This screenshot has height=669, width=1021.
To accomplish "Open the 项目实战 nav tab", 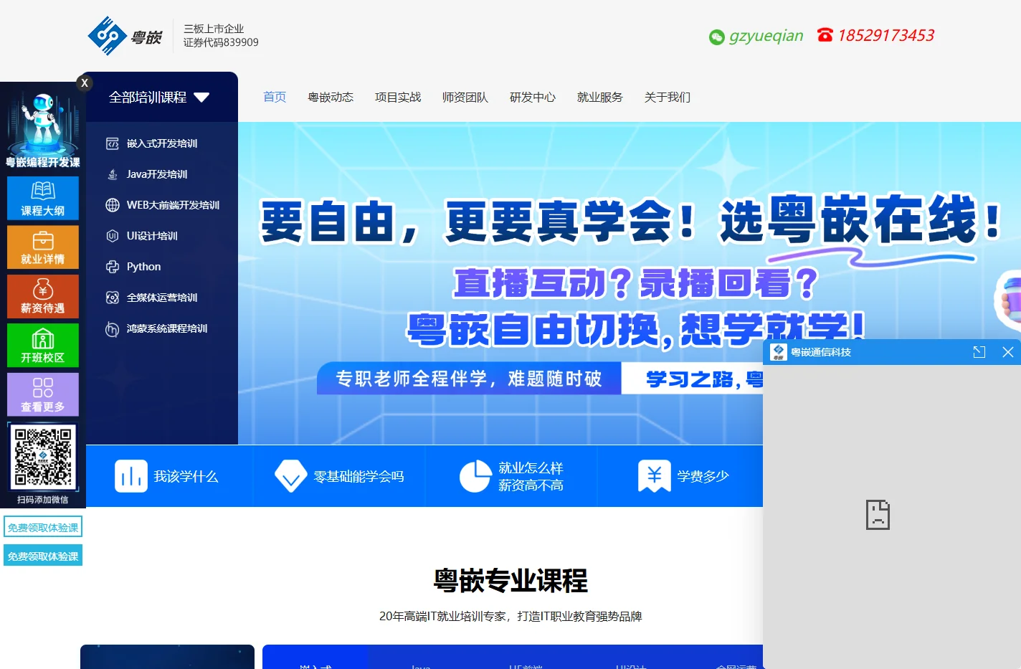I will click(398, 97).
